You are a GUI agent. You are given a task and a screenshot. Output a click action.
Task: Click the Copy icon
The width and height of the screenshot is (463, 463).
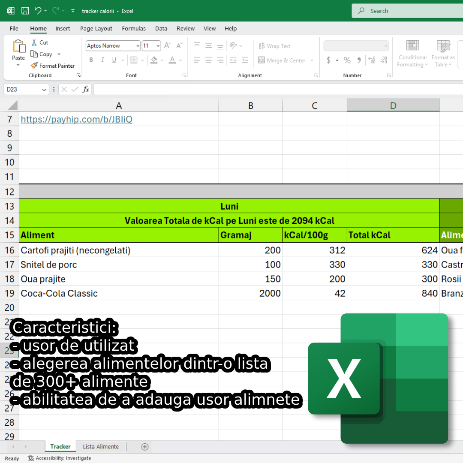pyautogui.click(x=34, y=54)
